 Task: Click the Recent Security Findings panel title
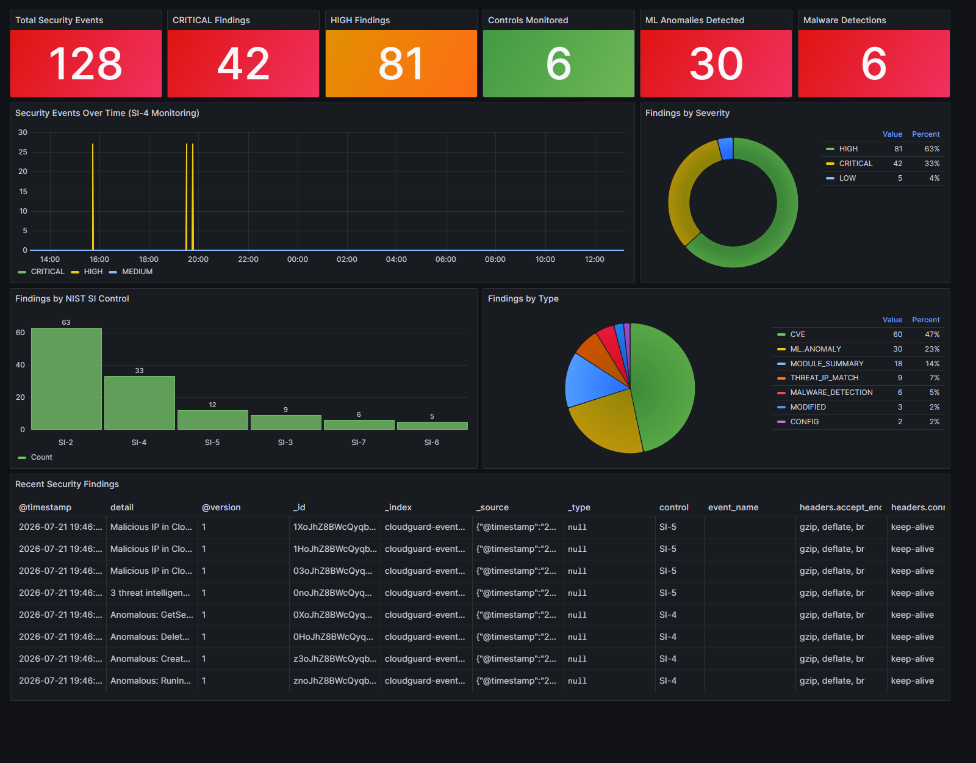(x=67, y=484)
